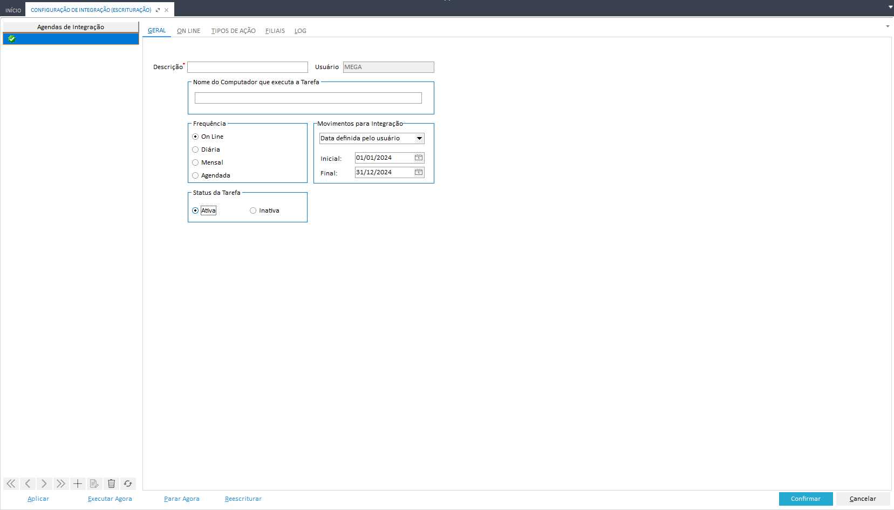Switch to the ON LINE tab
This screenshot has width=894, height=510.
(x=189, y=31)
